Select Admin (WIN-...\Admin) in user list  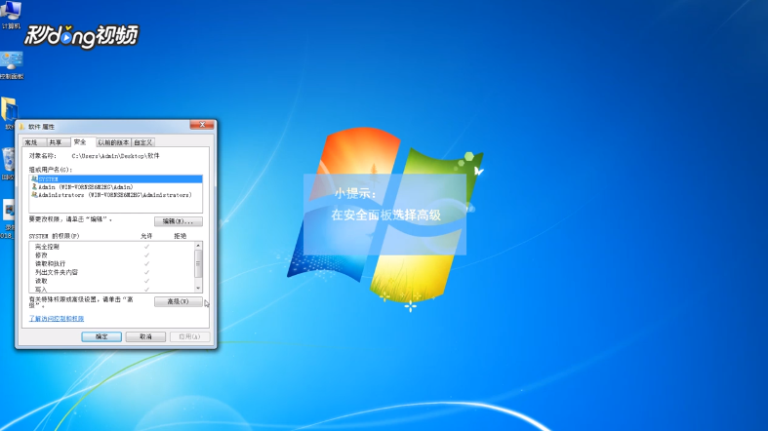[x=115, y=187]
